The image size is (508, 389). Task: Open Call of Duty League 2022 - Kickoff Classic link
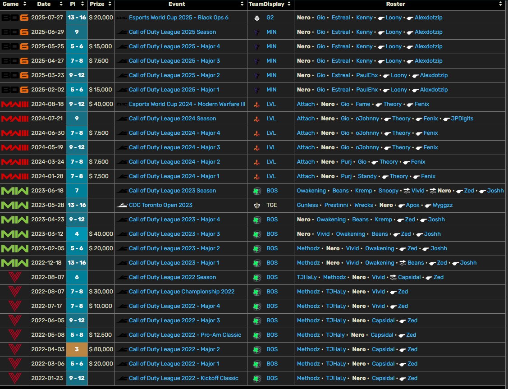point(183,378)
